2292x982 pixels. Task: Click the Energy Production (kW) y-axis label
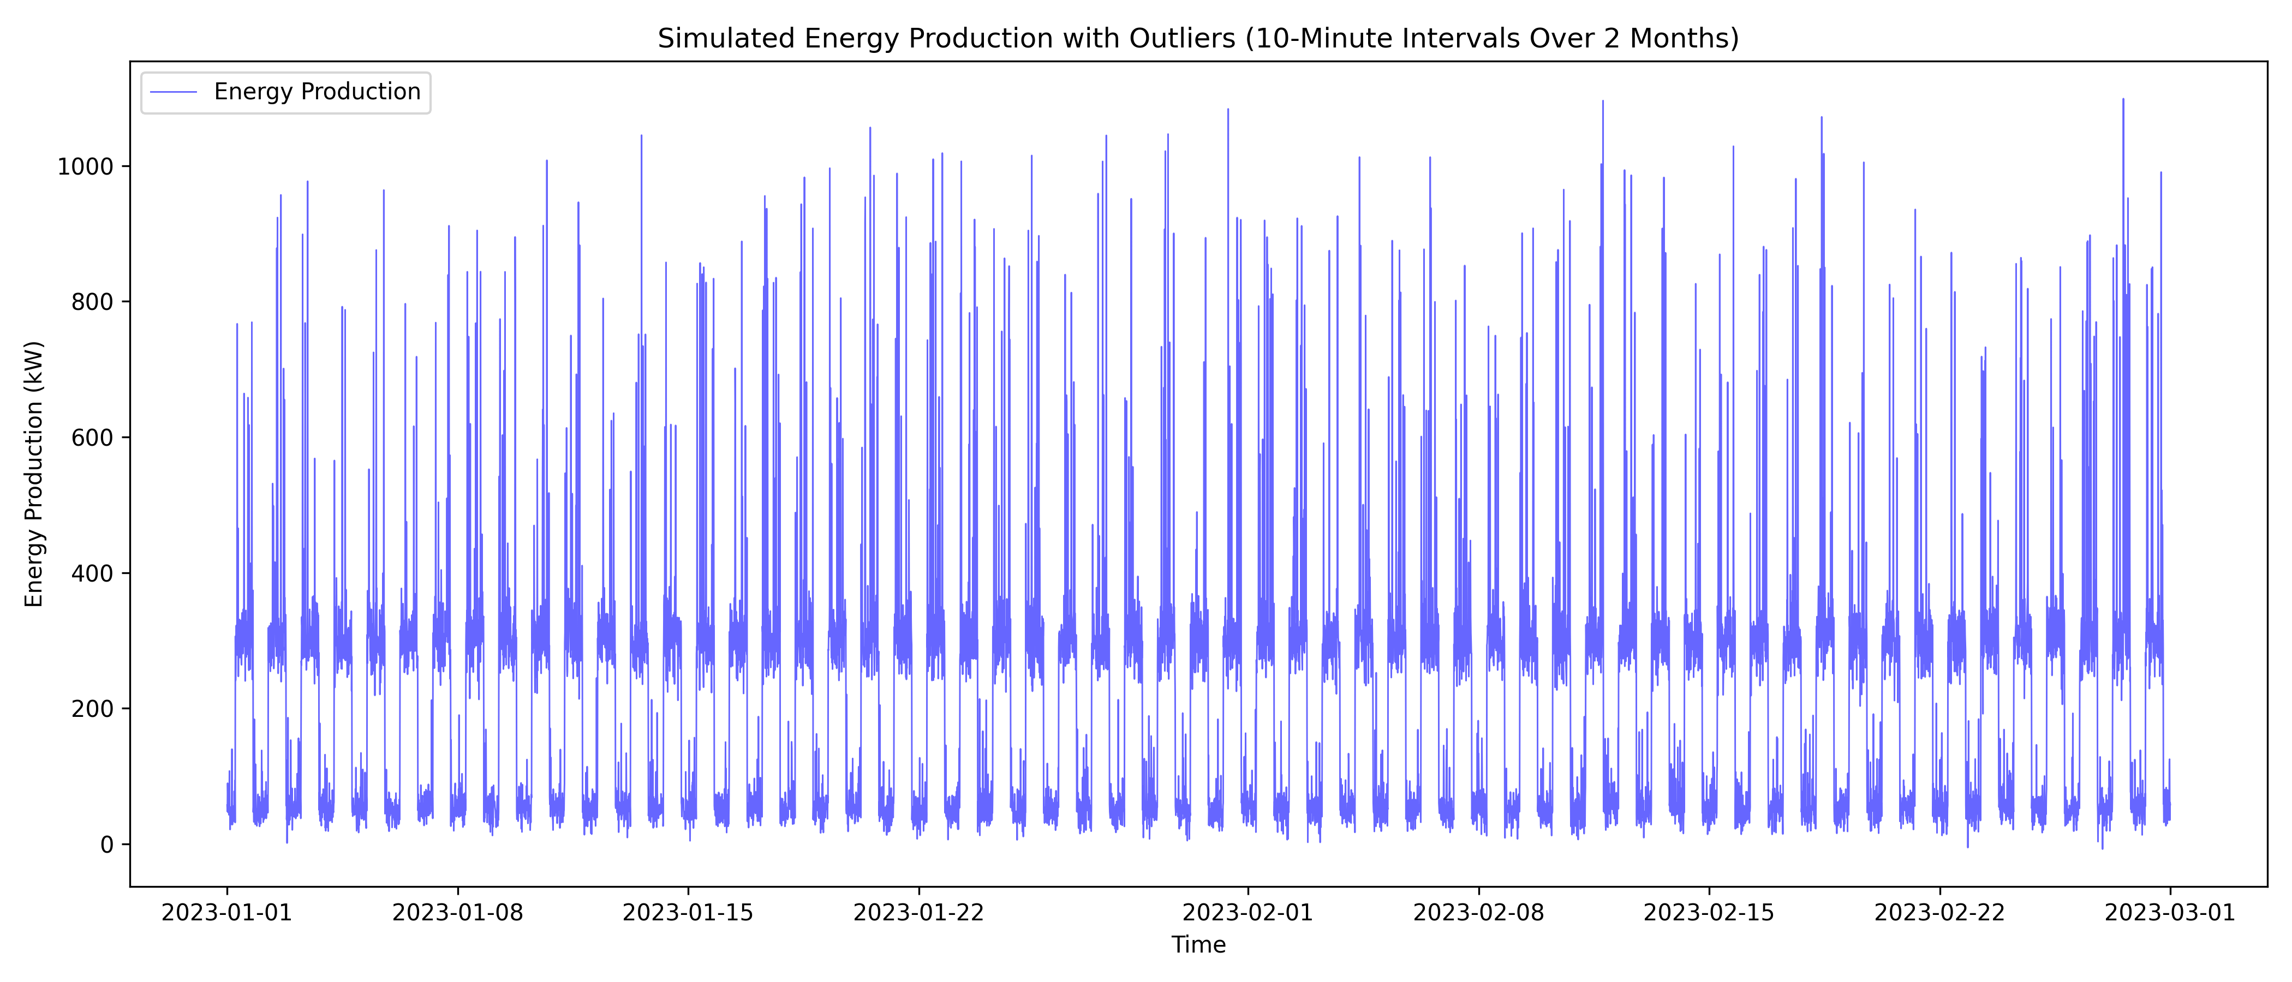pos(34,474)
